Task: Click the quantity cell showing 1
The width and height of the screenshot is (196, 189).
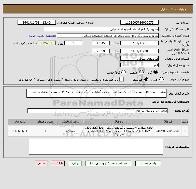Action: [x=46, y=131]
